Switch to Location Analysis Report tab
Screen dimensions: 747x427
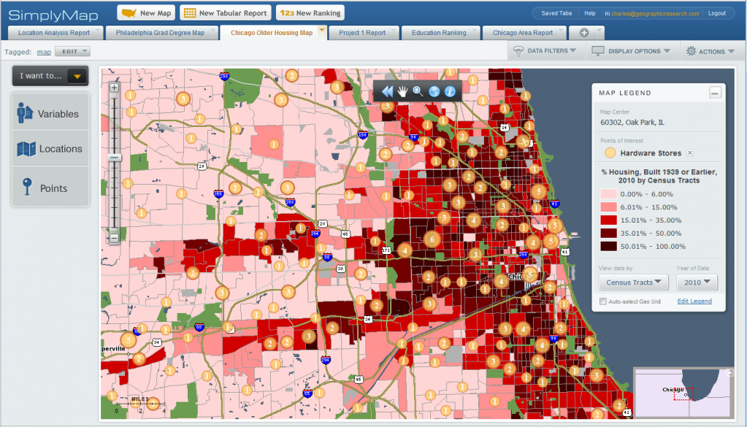54,33
